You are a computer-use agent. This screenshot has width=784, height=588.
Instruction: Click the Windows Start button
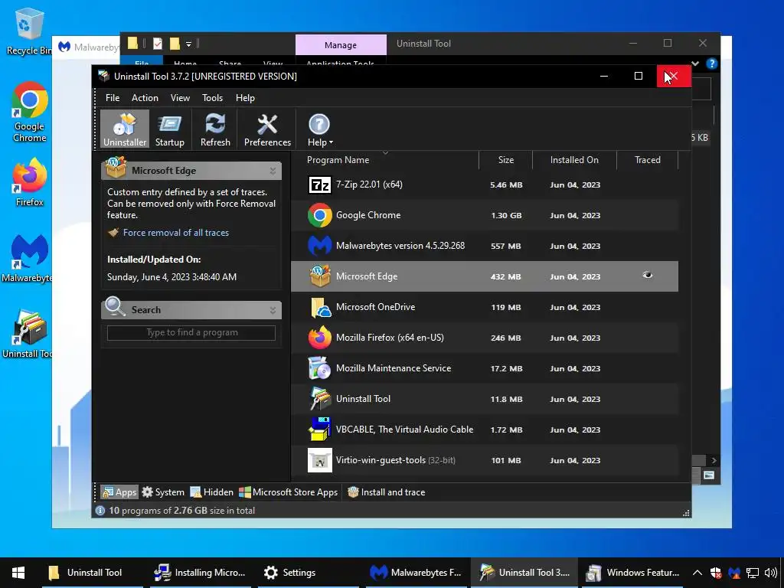[x=18, y=573]
